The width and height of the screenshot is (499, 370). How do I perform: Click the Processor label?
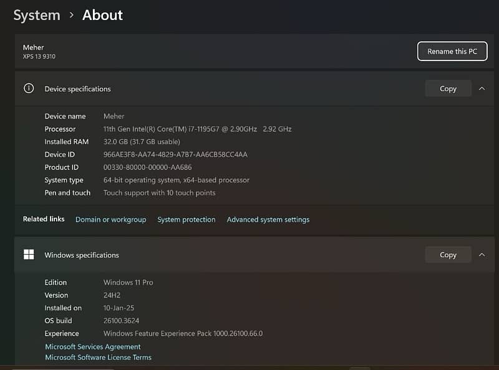pos(60,129)
